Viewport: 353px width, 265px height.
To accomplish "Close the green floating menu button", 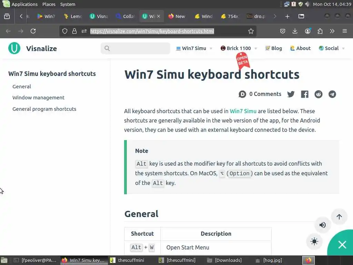I will 342,245.
